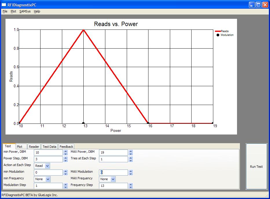The image size is (270, 199).
Task: Decrease Tries at Each Step value
Action: coord(131,161)
